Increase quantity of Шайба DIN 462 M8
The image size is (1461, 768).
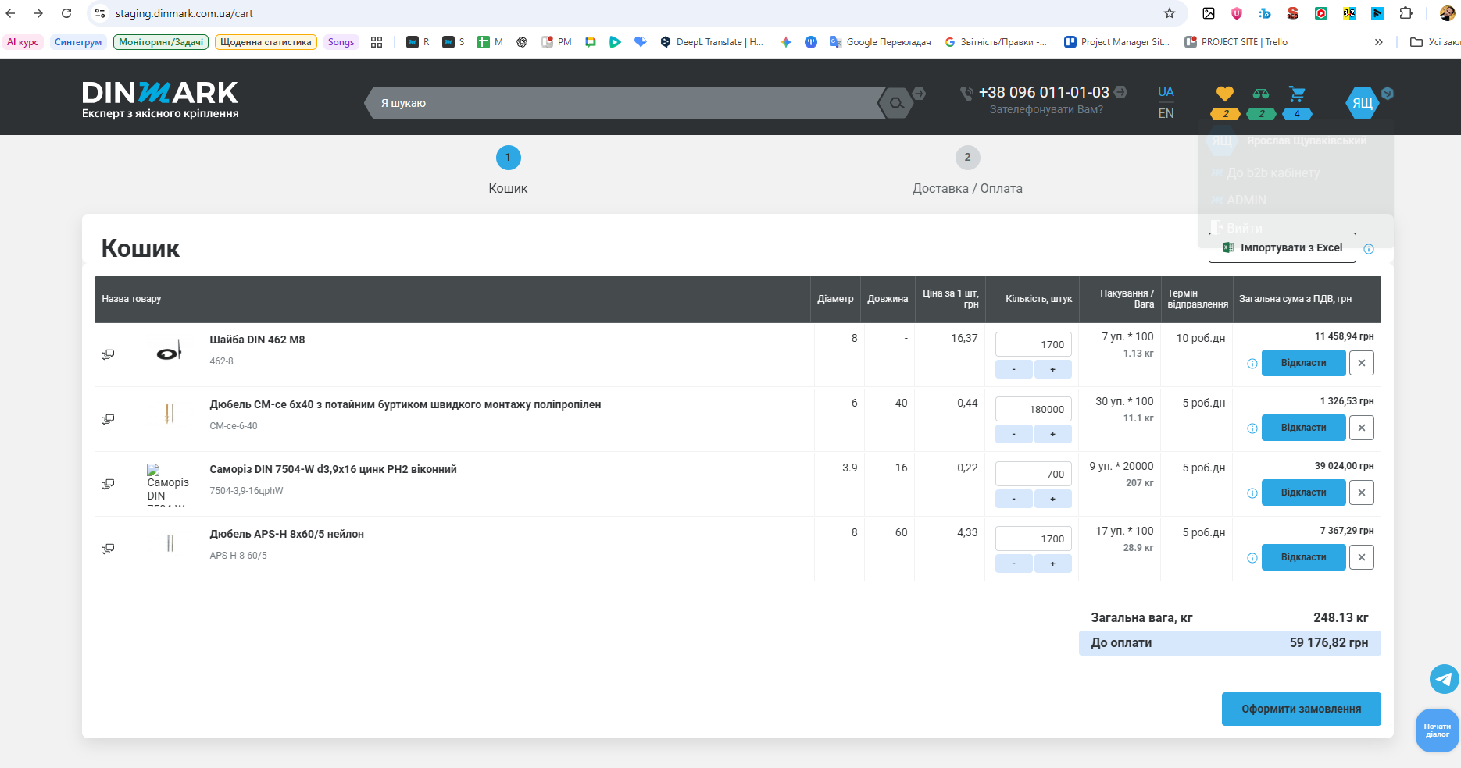(1052, 369)
